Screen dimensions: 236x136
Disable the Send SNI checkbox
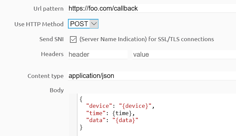click(73, 39)
